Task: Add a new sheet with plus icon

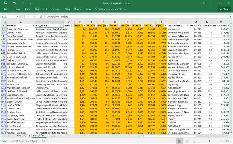Action: (53, 136)
